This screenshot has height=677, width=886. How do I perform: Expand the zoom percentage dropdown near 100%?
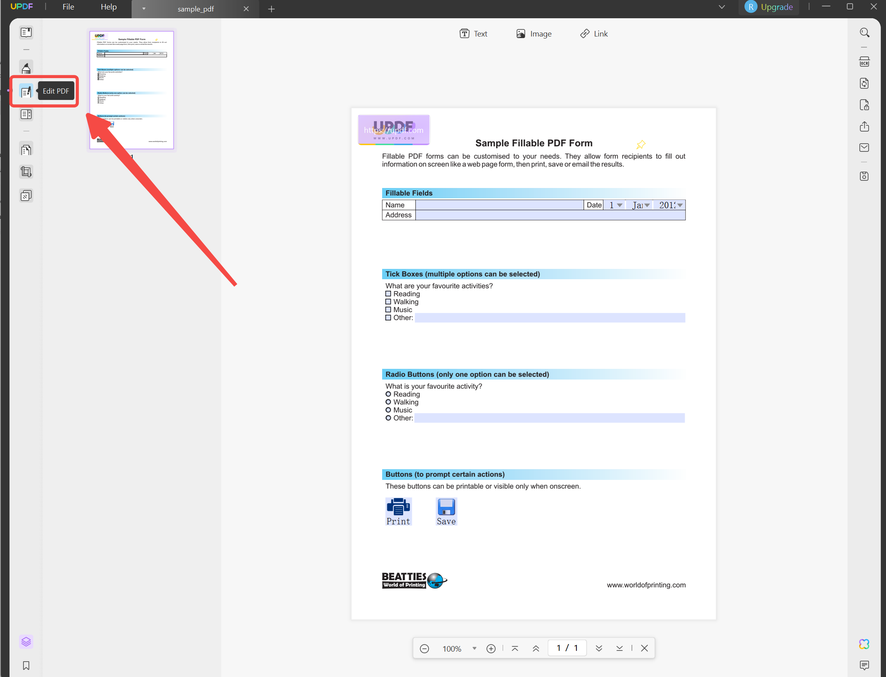click(x=474, y=648)
